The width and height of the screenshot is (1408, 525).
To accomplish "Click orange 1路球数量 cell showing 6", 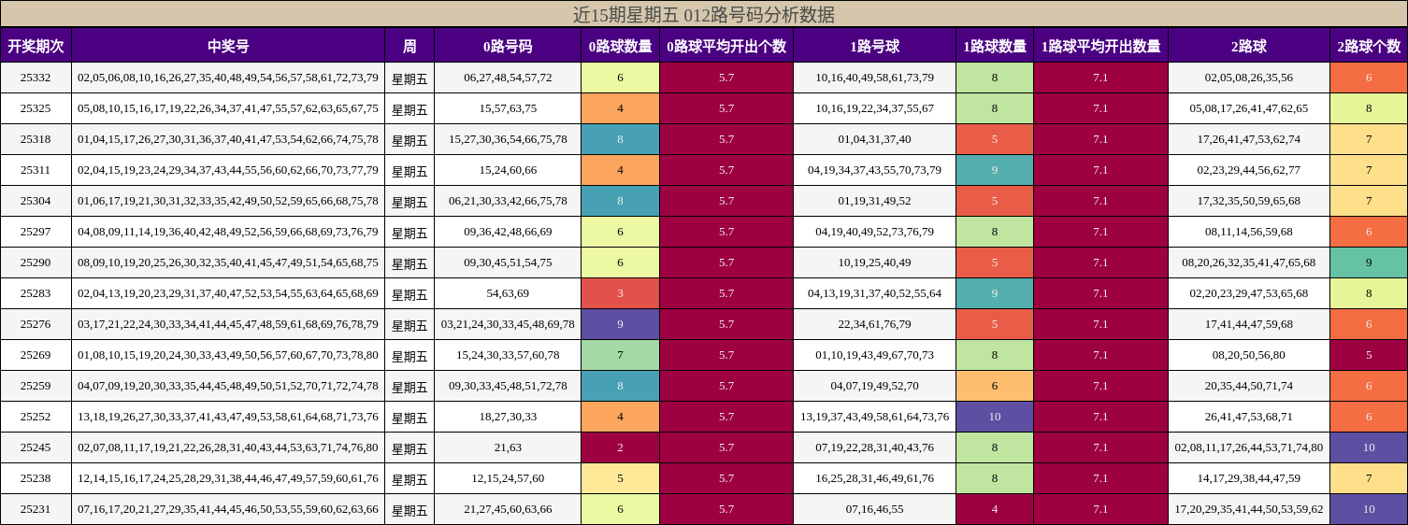I will 995,386.
